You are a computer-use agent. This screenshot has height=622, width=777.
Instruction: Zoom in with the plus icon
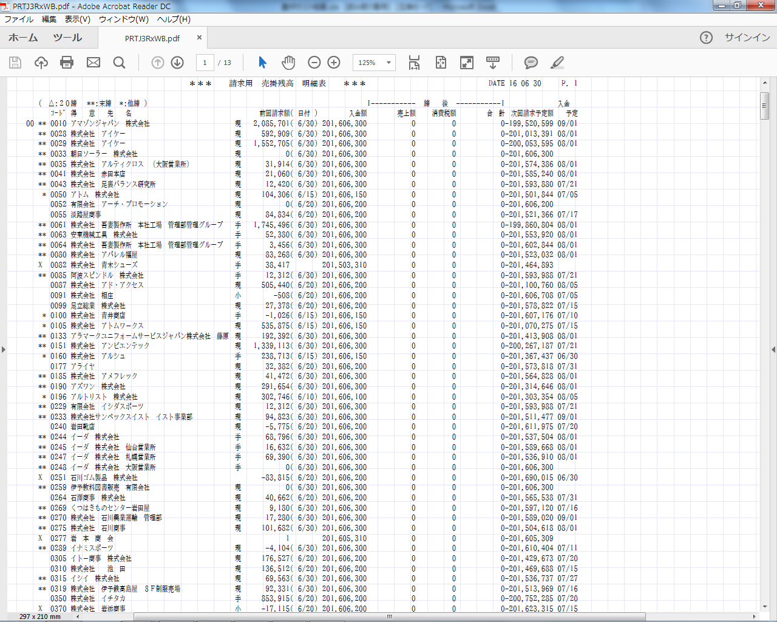(334, 63)
